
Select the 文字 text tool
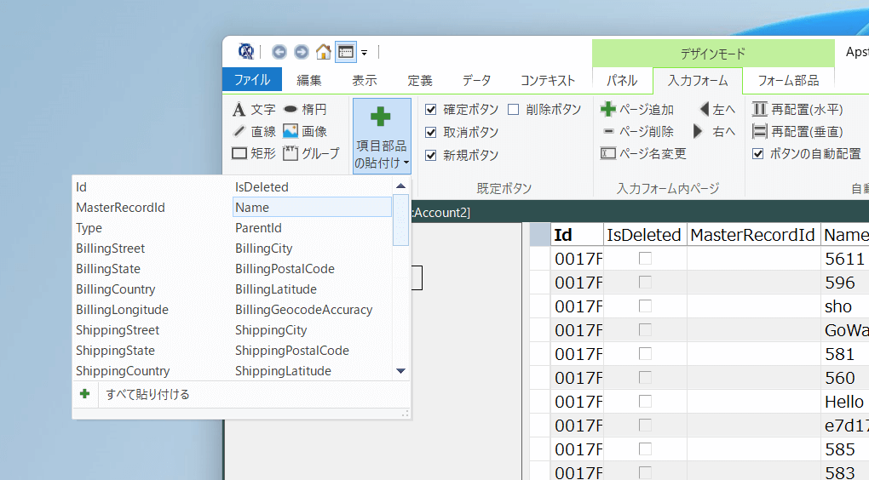pos(254,110)
